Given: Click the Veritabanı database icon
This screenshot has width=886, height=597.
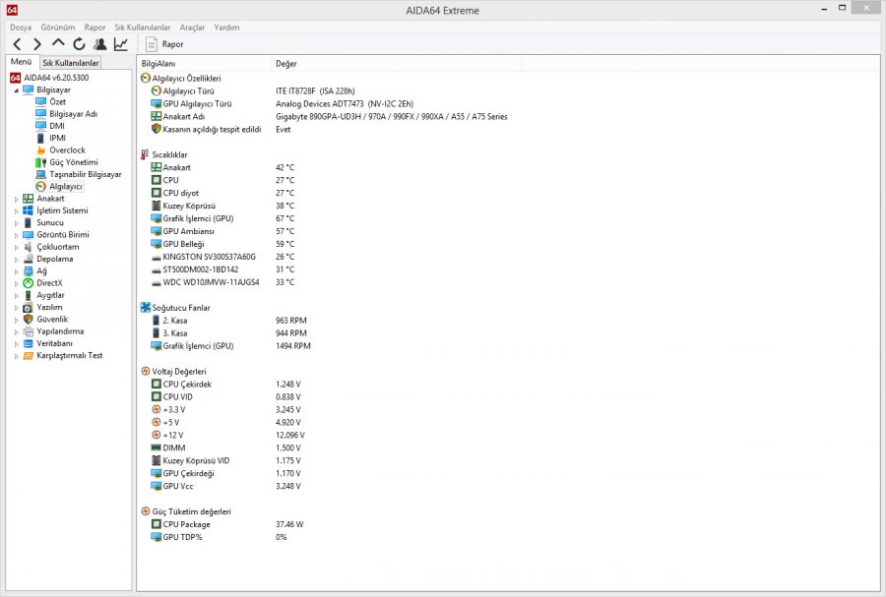Looking at the screenshot, I should pyautogui.click(x=29, y=343).
